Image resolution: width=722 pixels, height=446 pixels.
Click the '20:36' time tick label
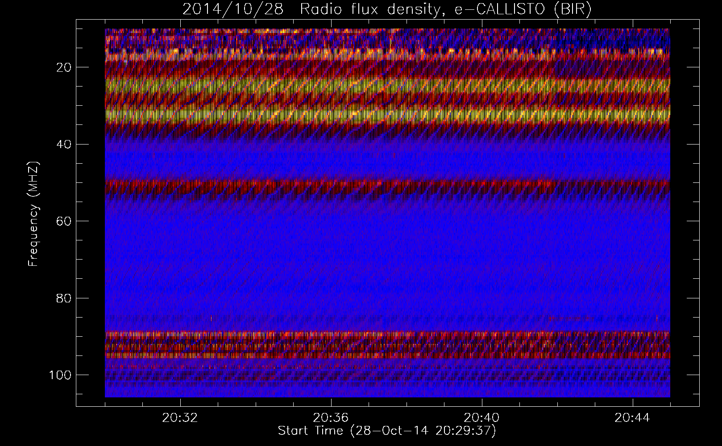(x=331, y=418)
